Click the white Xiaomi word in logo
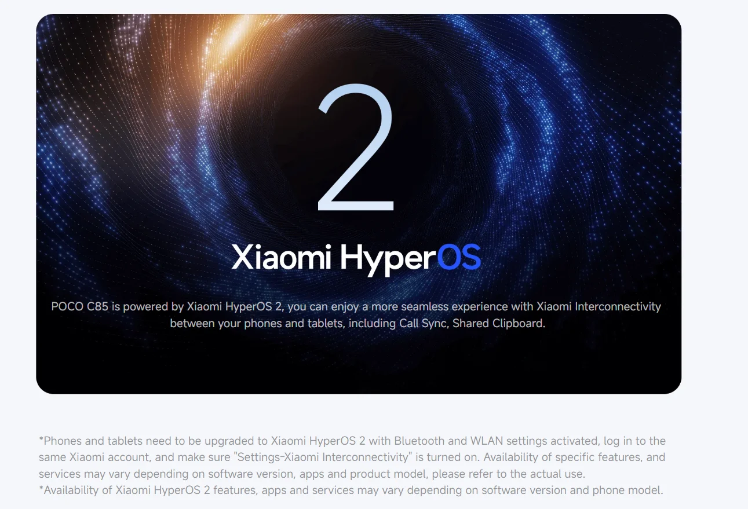Viewport: 748px width, 509px height. (x=282, y=257)
